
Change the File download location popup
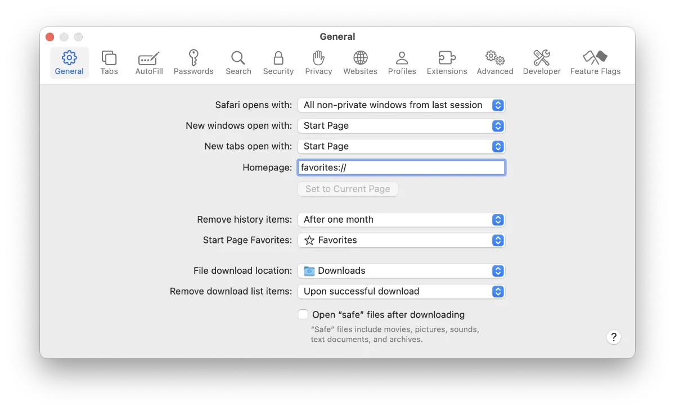click(x=401, y=271)
